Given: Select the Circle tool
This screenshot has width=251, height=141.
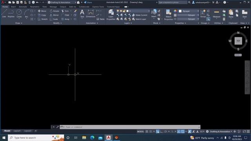Looking at the screenshot, I should [19, 13].
